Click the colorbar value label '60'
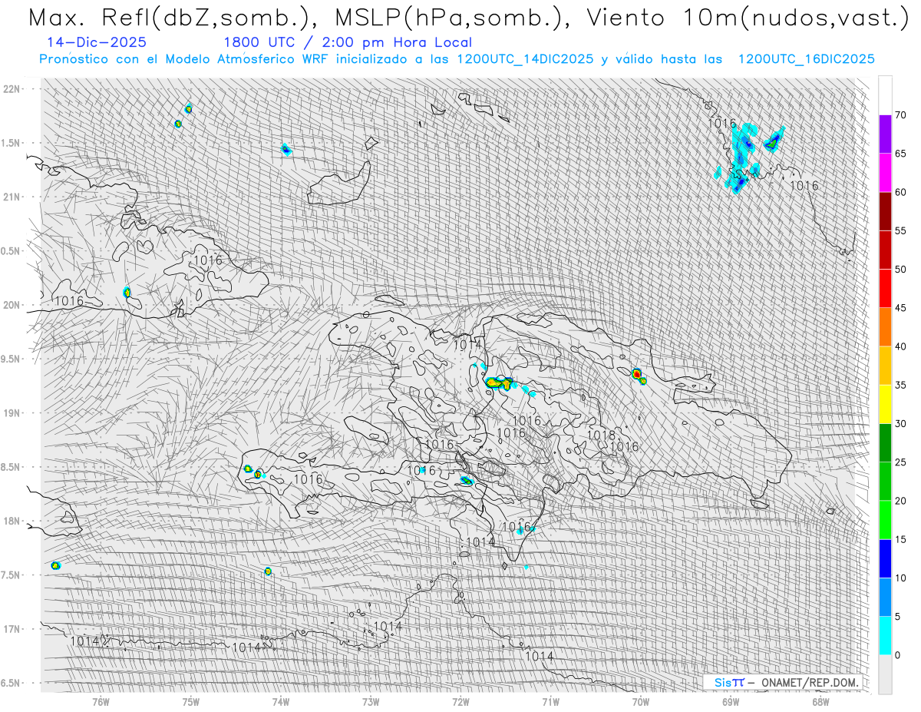 pos(900,192)
